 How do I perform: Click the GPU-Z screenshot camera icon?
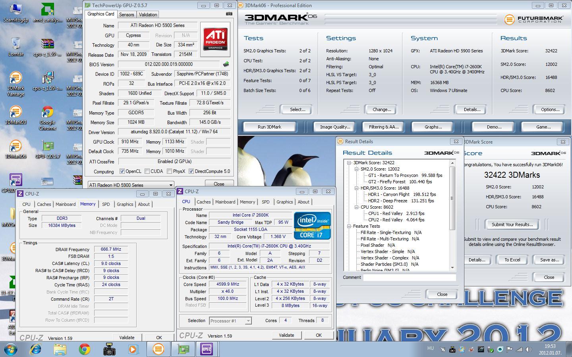(x=229, y=14)
